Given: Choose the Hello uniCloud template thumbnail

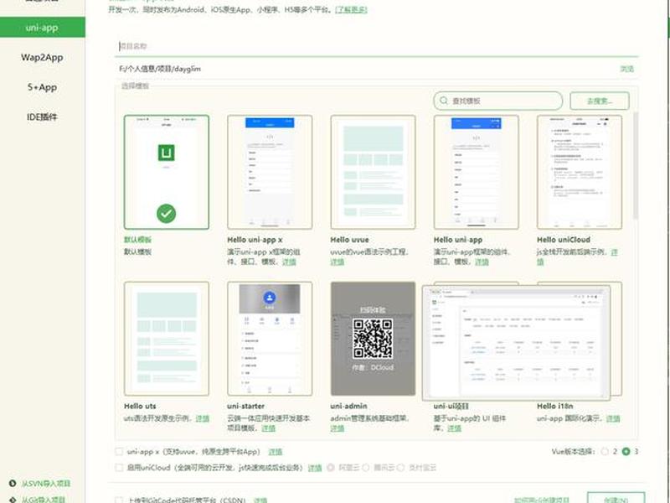Looking at the screenshot, I should (580, 172).
